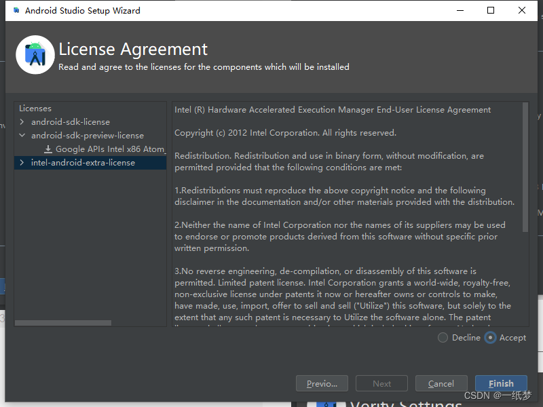Click the Cancel button

[x=441, y=383]
